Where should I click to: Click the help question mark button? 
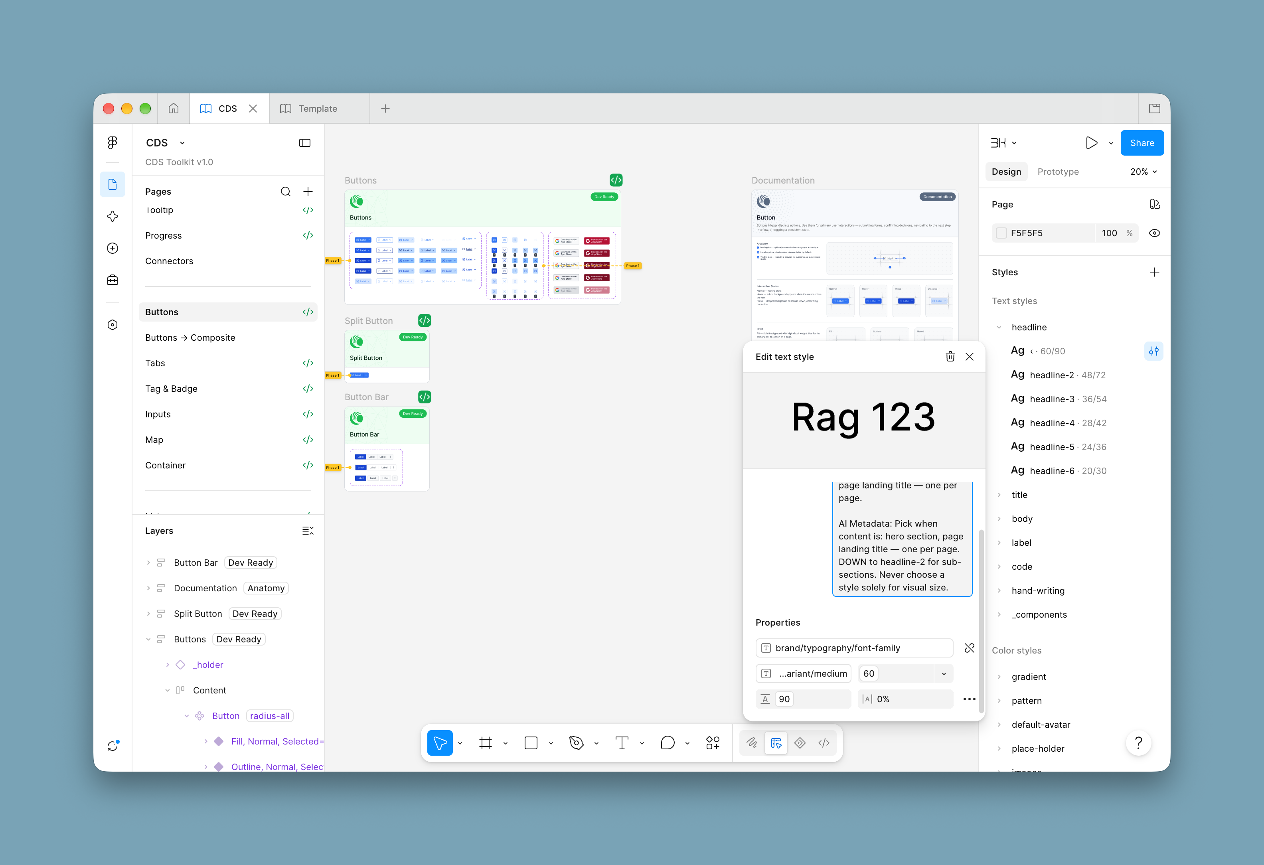[1138, 743]
